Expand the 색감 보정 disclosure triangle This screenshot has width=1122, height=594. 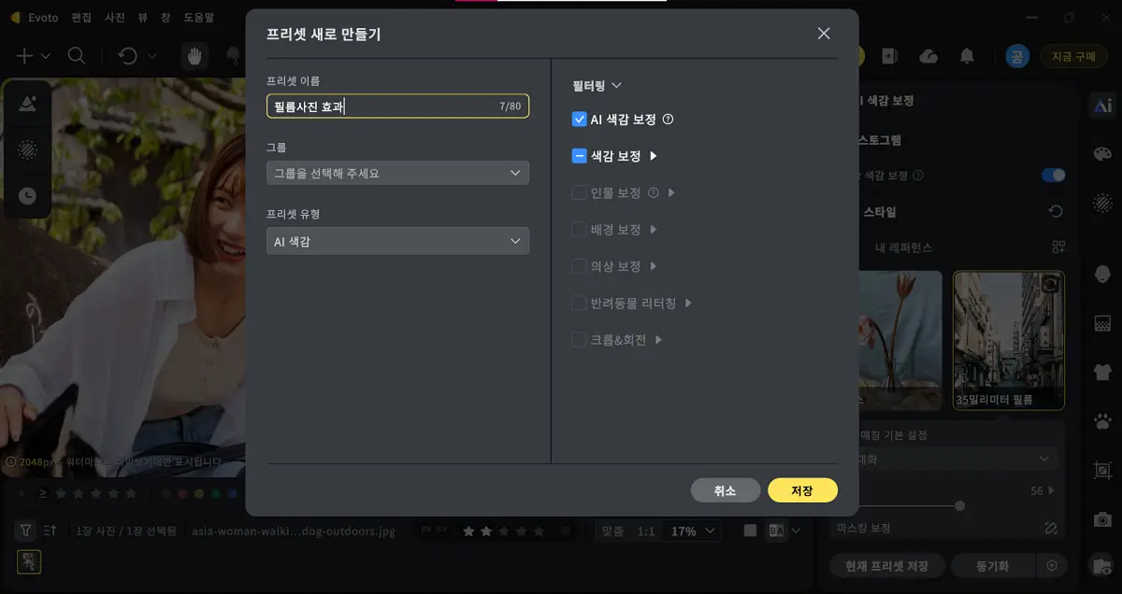tap(654, 156)
